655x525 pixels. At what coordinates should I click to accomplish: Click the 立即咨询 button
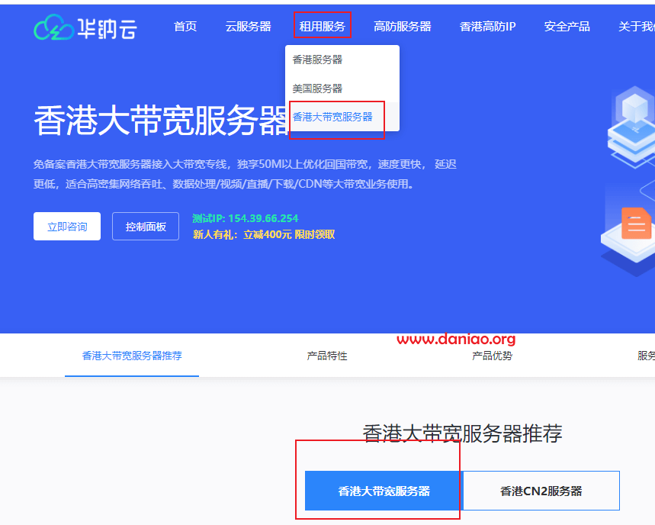pos(67,226)
